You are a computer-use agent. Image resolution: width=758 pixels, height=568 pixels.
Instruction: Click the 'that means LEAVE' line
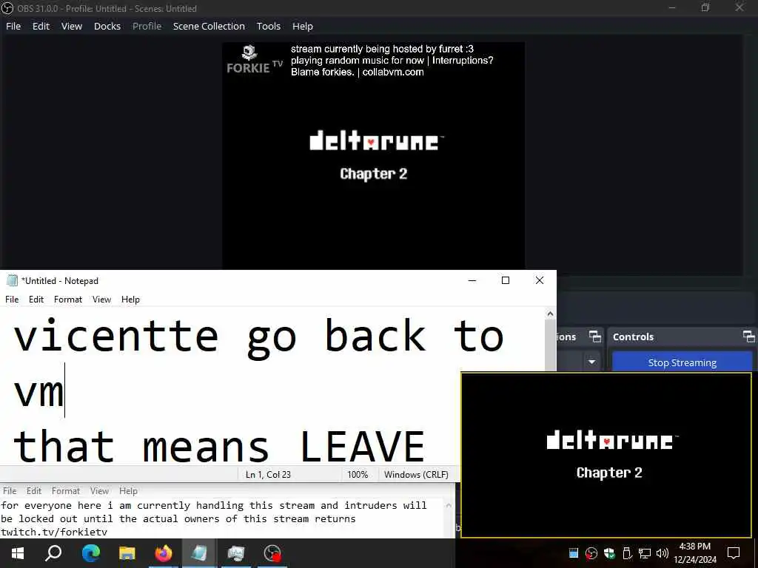coord(218,446)
